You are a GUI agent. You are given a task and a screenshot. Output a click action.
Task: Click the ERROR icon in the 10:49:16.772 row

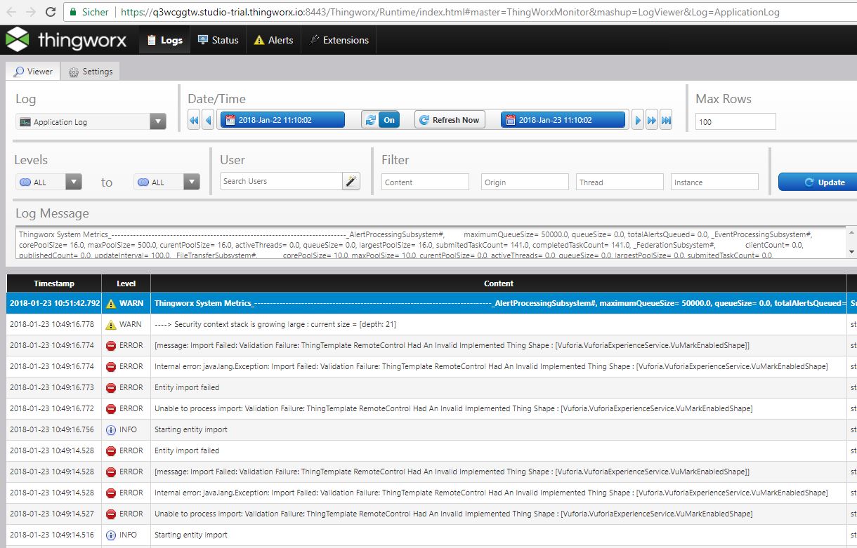tap(111, 408)
